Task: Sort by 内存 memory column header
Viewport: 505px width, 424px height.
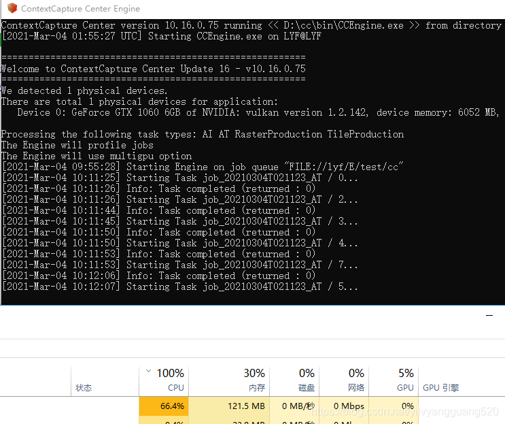Action: pyautogui.click(x=229, y=380)
